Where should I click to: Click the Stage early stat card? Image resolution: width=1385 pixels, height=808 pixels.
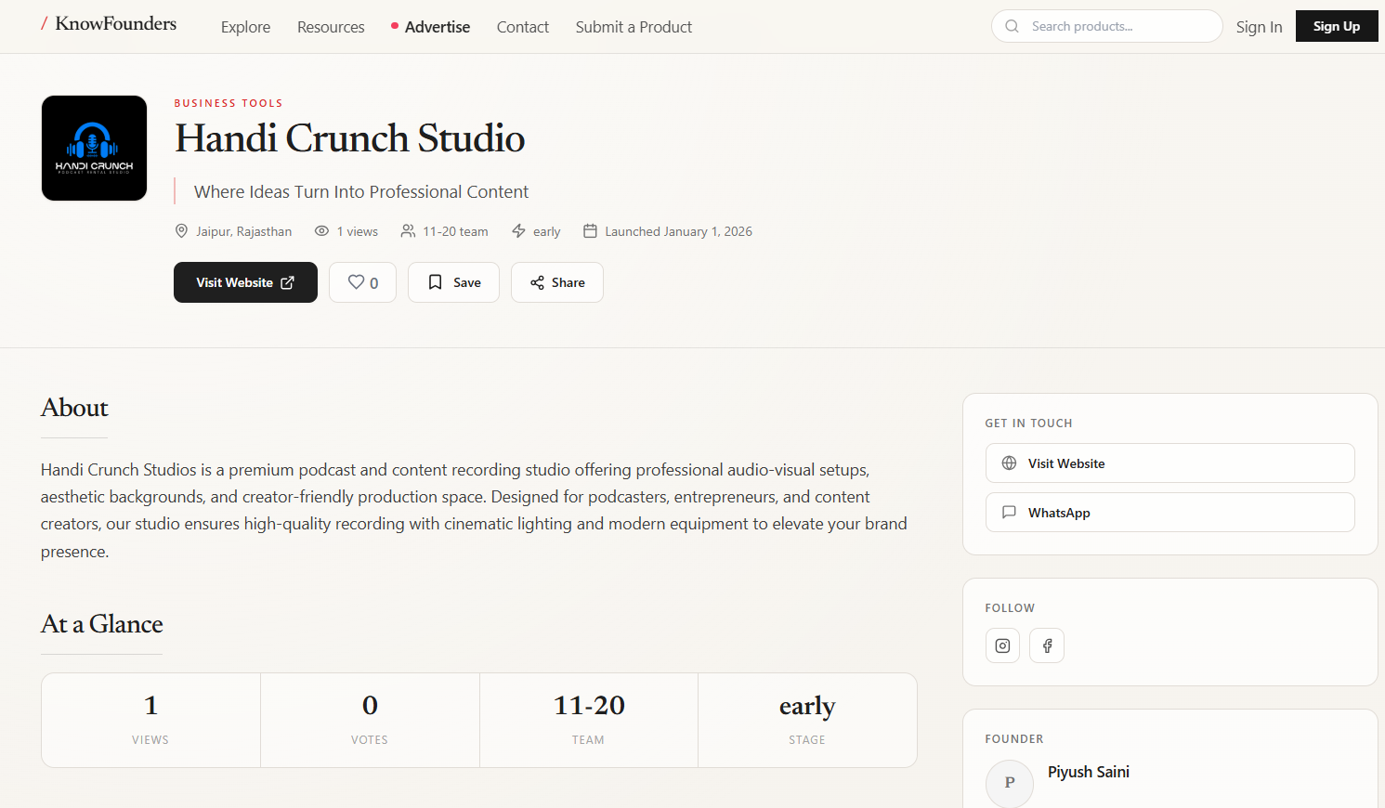(807, 720)
